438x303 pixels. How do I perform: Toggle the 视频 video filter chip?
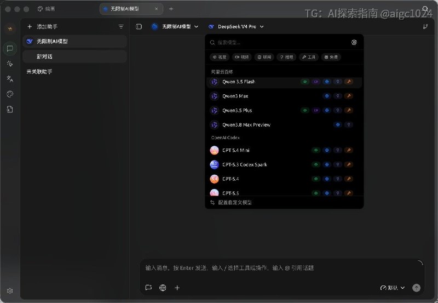tap(242, 57)
